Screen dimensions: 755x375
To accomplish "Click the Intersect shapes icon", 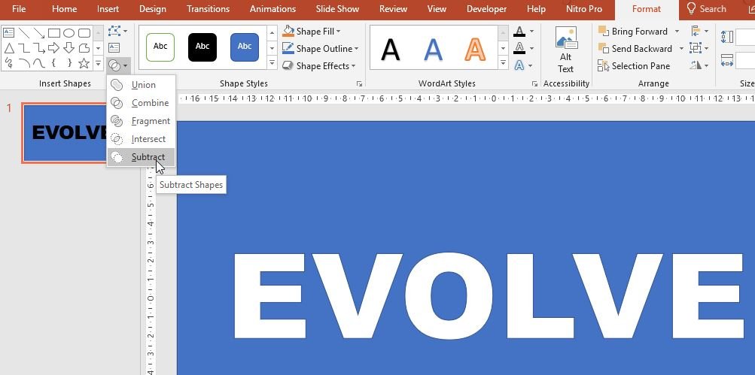I will [117, 139].
